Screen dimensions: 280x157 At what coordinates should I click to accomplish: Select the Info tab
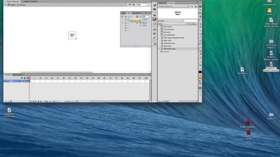click(x=129, y=13)
